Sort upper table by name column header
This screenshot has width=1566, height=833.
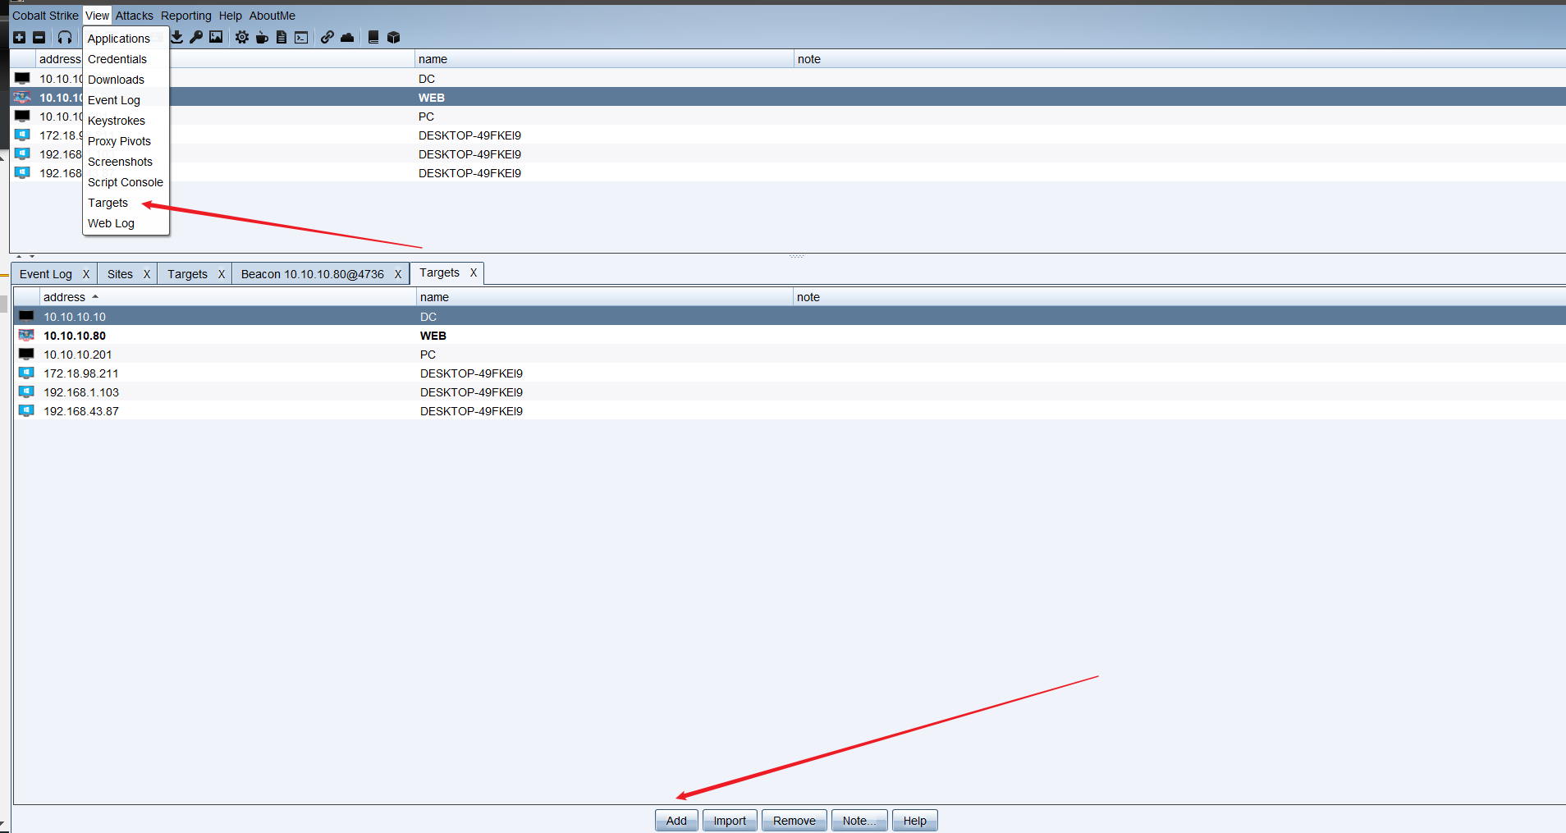click(x=604, y=59)
